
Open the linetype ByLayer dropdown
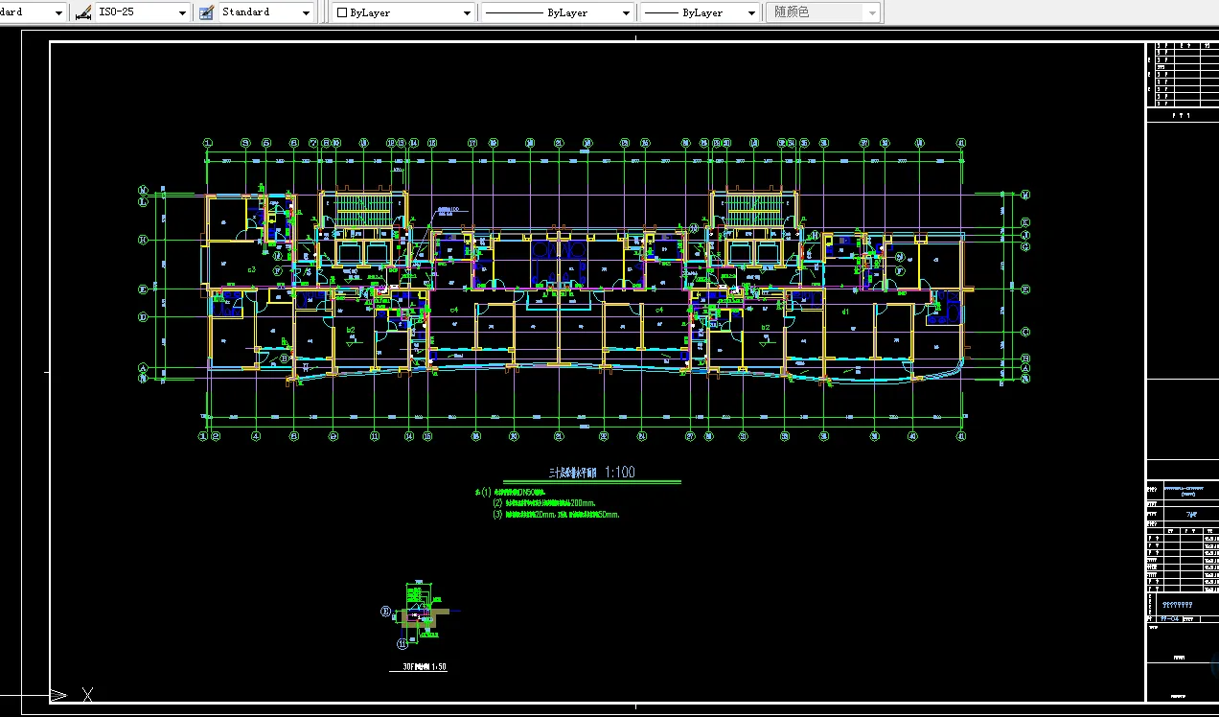coord(556,12)
